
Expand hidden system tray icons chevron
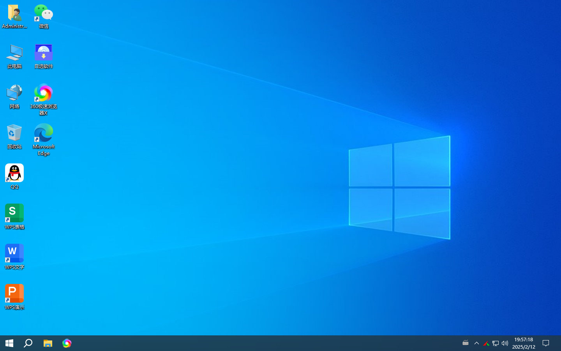coord(476,343)
